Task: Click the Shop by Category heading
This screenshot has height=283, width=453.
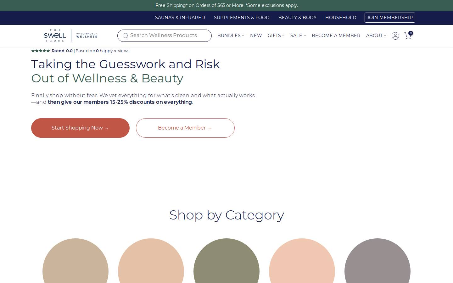Action: pyautogui.click(x=226, y=215)
